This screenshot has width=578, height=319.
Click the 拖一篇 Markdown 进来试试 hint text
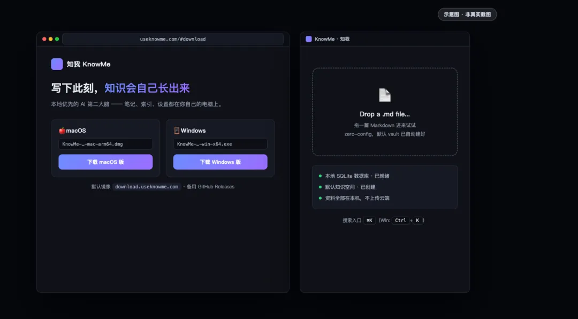[x=385, y=125]
